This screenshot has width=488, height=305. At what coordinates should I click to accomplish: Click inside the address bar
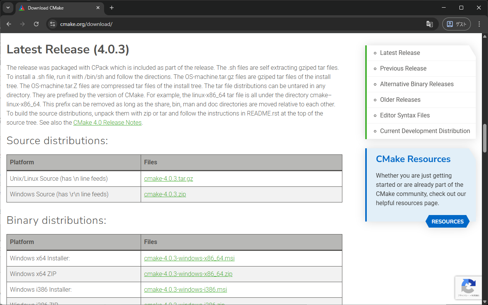(x=152, y=24)
